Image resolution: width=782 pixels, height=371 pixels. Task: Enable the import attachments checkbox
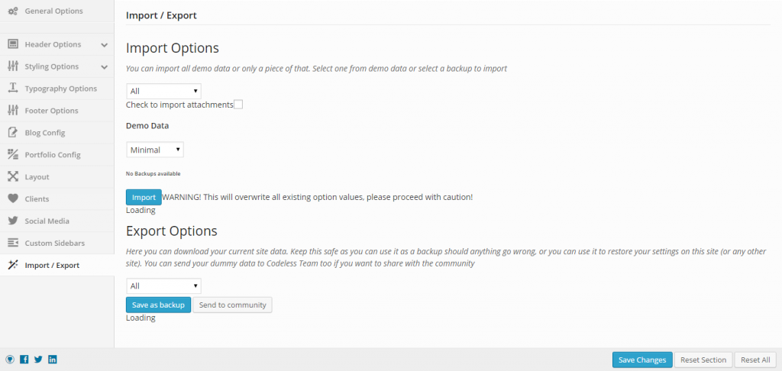(x=238, y=105)
